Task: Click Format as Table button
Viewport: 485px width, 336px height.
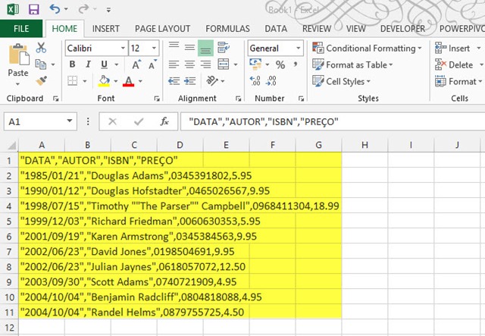Action: pos(352,64)
